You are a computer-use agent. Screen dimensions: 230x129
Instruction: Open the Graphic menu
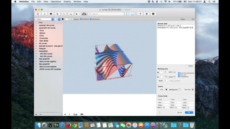(x=67, y=2)
